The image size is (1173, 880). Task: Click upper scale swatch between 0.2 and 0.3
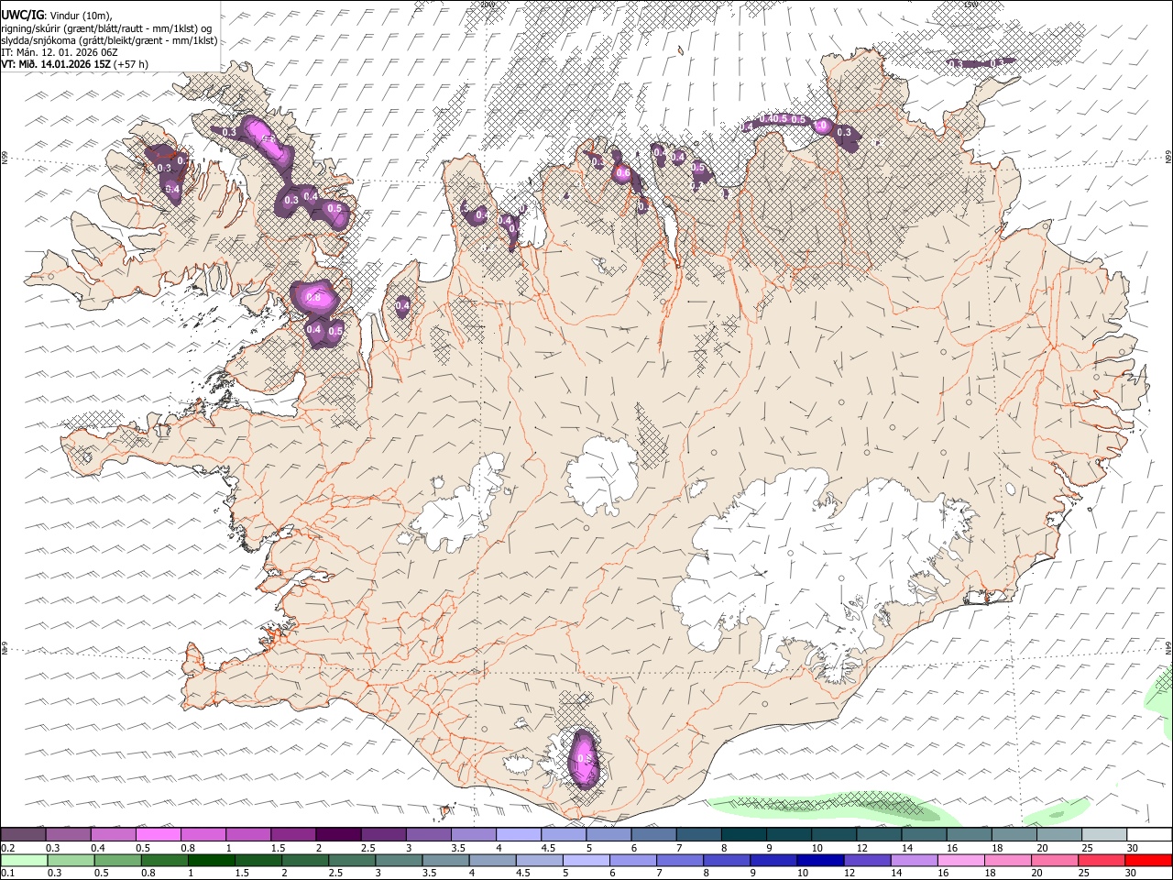(x=24, y=834)
